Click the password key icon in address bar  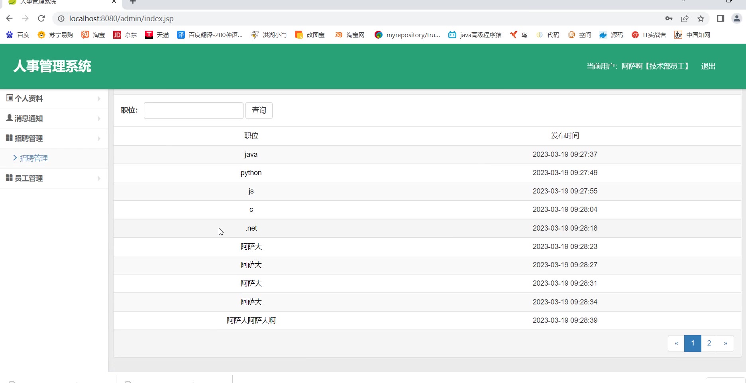pos(669,18)
